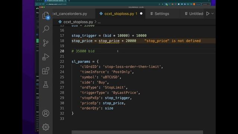Click line number 22 in the gutter
Viewport: 238px width, 134px height.
point(62,61)
